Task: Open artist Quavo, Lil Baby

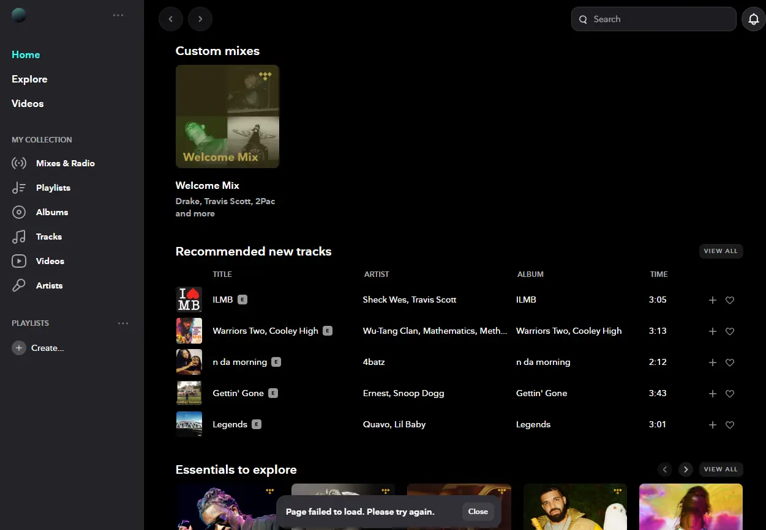Action: 394,424
